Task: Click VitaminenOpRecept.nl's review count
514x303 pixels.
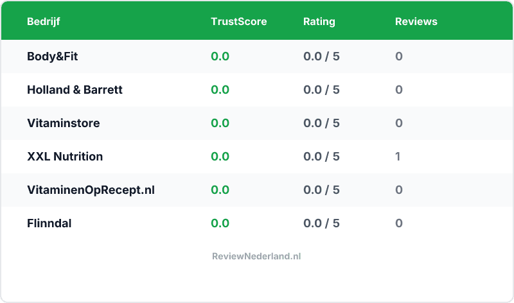Action: point(399,190)
